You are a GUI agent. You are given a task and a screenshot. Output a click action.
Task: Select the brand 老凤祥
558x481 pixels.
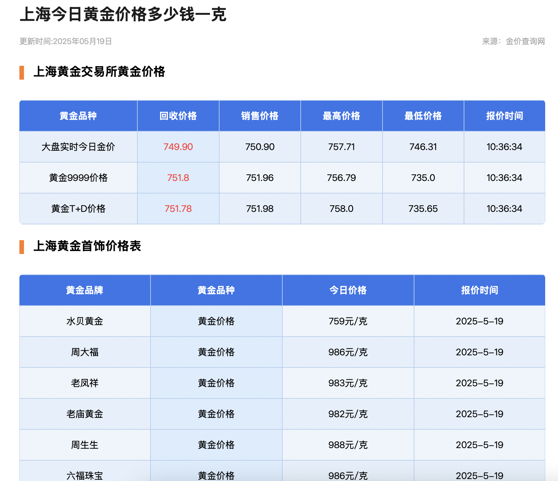(85, 383)
